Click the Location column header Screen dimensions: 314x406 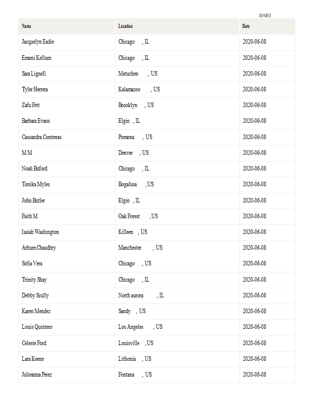(x=125, y=26)
